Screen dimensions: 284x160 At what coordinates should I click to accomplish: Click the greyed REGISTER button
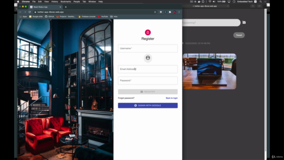point(148,92)
